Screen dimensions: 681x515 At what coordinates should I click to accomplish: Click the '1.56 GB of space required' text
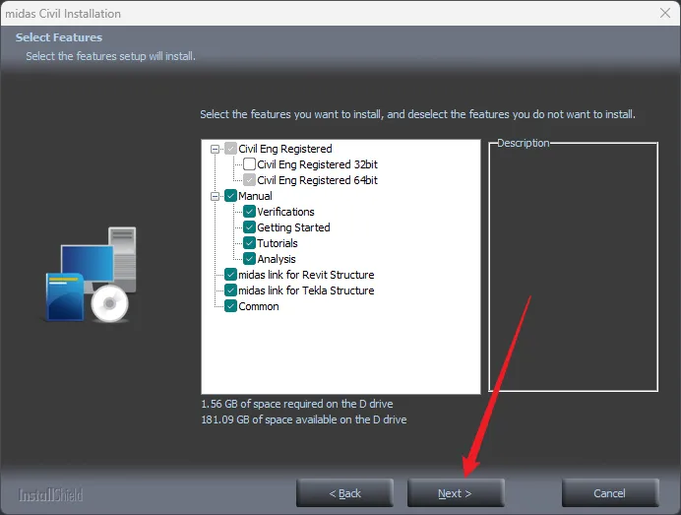[297, 404]
